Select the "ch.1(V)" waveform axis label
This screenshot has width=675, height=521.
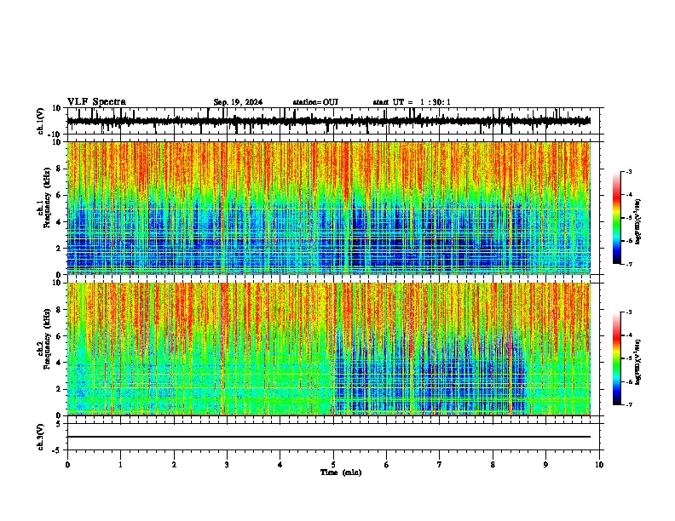41,121
